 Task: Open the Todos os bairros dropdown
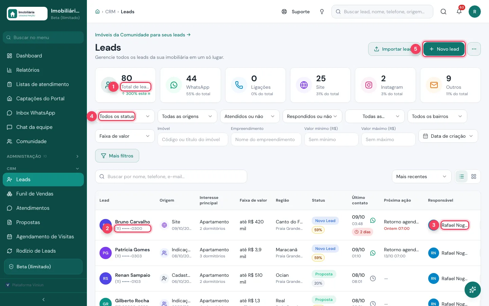(x=437, y=116)
